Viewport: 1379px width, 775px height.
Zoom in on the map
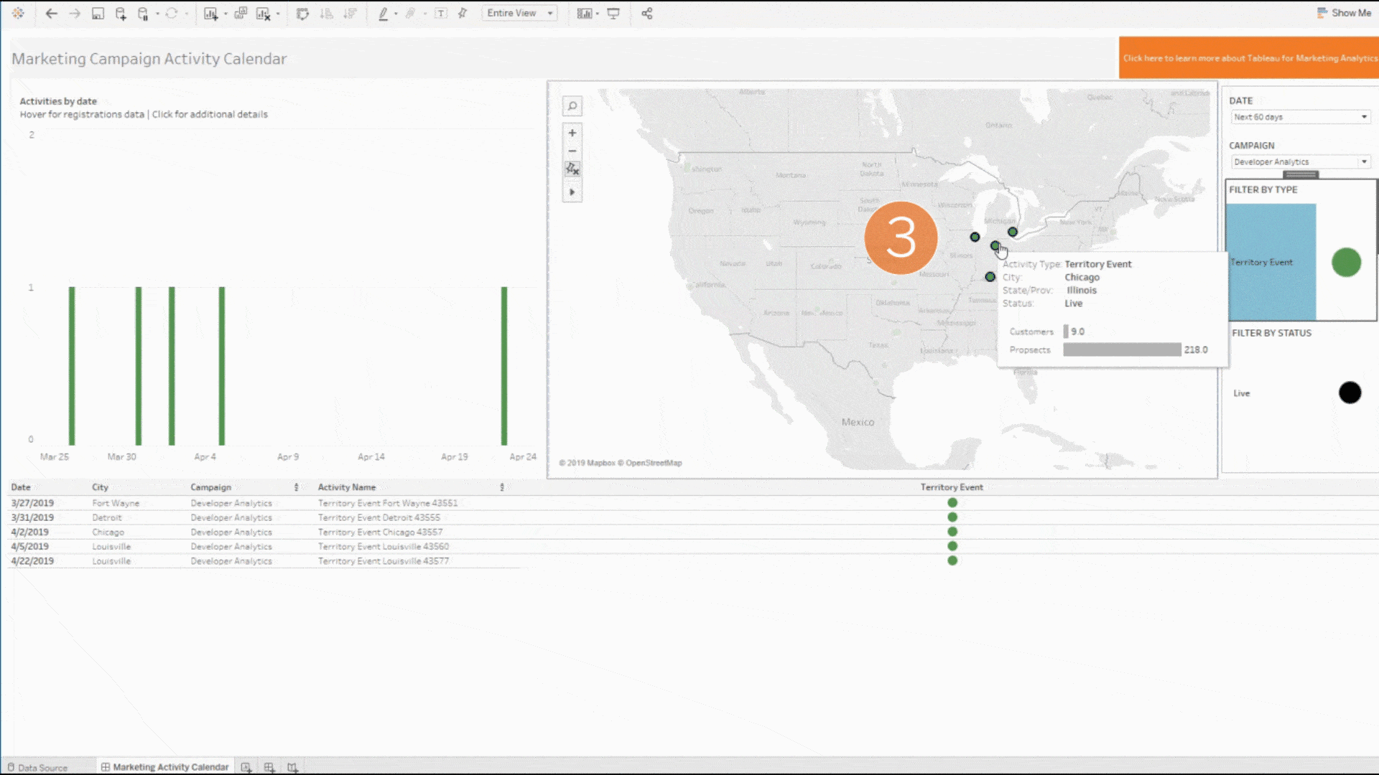click(572, 133)
